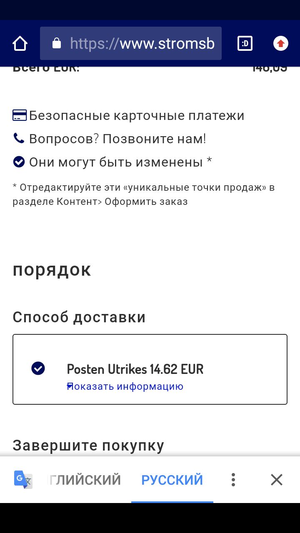Tap the Способ доставки heading

(x=79, y=317)
